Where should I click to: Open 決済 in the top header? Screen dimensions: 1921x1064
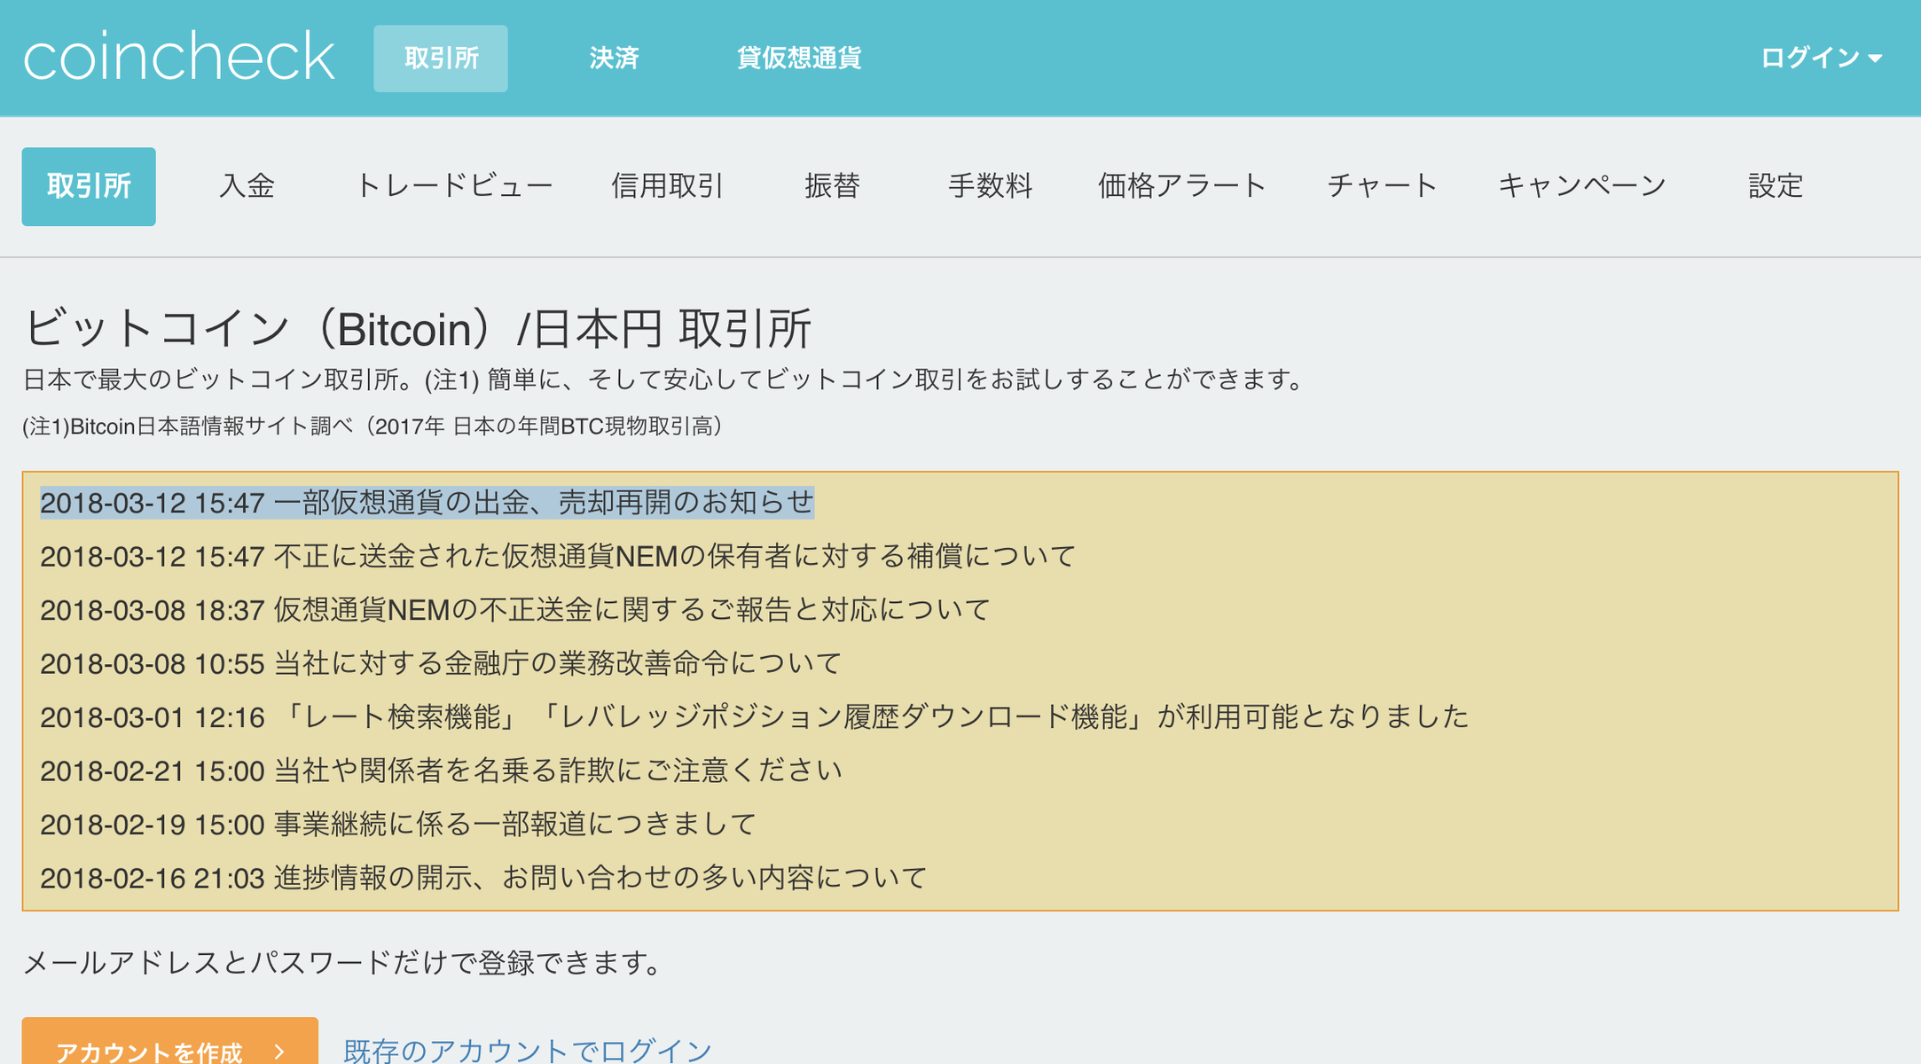click(614, 59)
